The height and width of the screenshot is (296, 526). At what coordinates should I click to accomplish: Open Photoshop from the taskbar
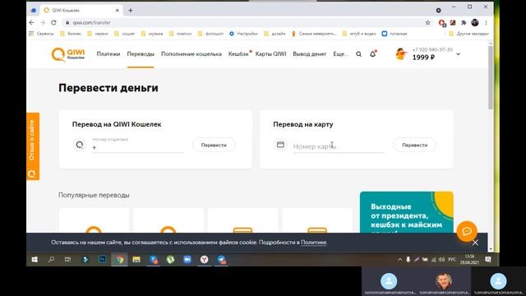[102, 260]
